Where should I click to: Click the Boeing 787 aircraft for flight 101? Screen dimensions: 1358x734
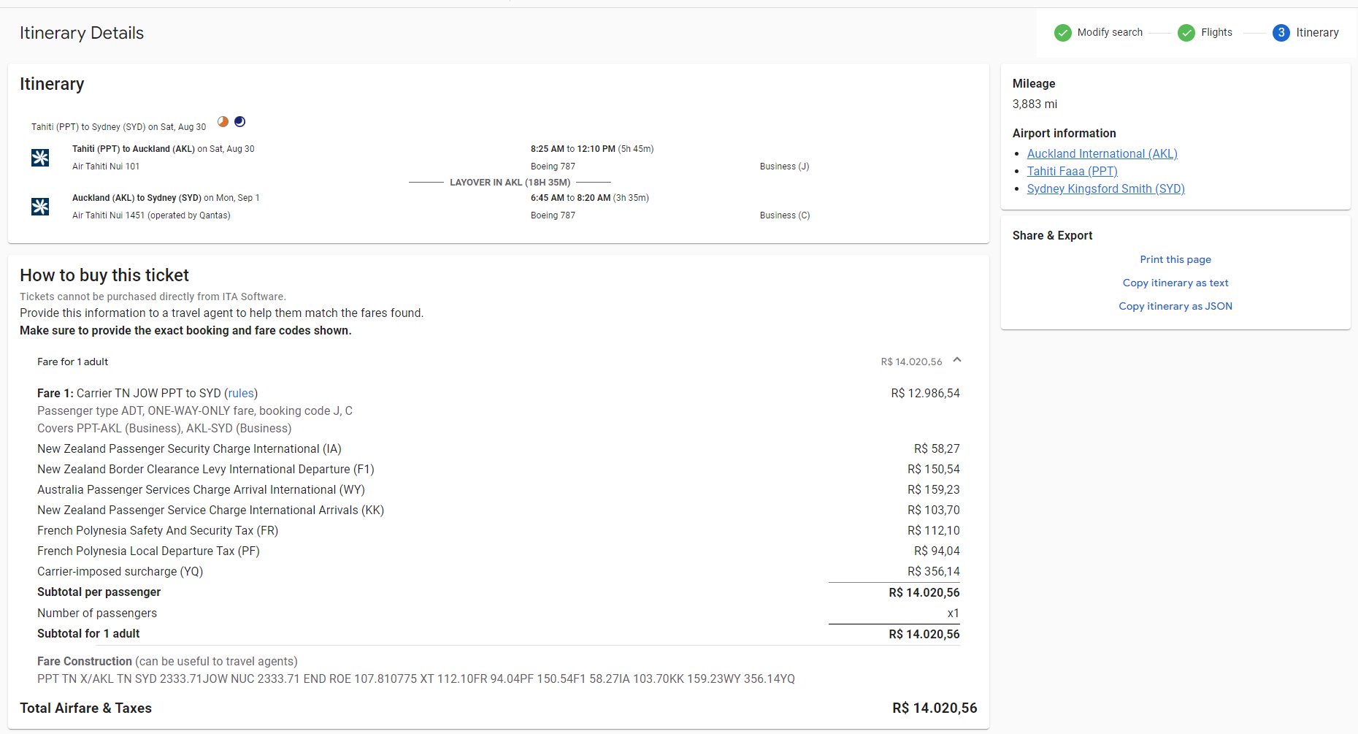click(553, 167)
